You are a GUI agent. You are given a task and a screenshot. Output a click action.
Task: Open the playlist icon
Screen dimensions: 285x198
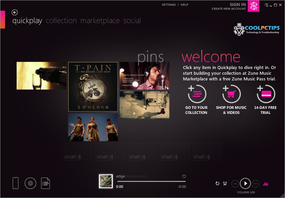click(45, 183)
